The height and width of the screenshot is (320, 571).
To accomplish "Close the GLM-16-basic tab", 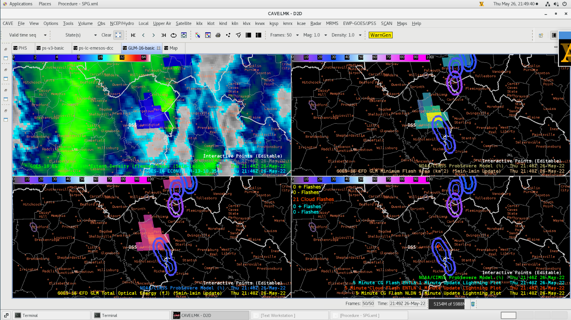I will 159,48.
